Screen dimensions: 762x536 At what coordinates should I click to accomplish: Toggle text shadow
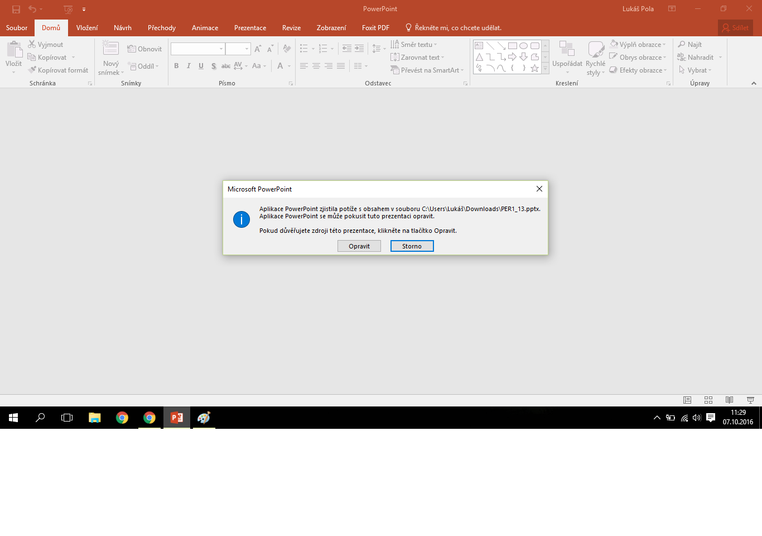[214, 66]
